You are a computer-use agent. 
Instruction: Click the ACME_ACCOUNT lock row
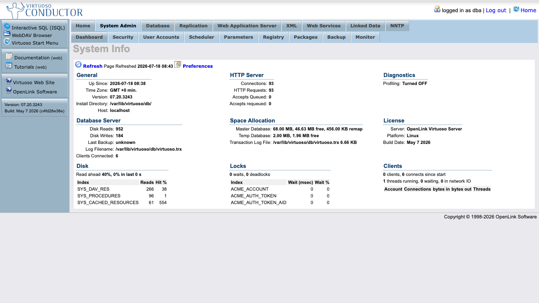pos(280,189)
